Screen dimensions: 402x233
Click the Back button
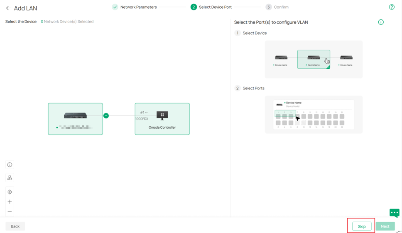pyautogui.click(x=15, y=226)
